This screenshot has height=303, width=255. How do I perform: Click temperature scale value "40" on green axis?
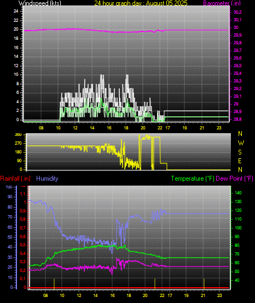237,280
